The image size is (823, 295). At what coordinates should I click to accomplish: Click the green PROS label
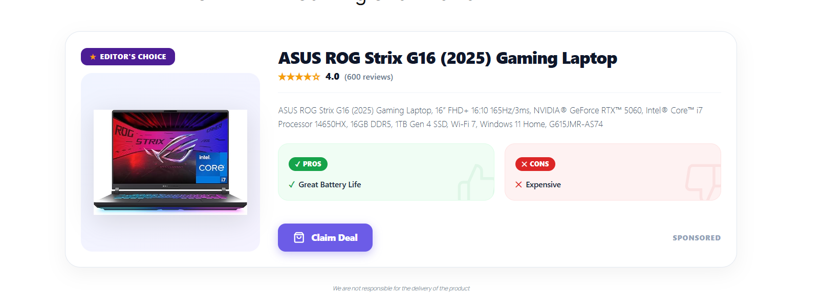pyautogui.click(x=308, y=164)
